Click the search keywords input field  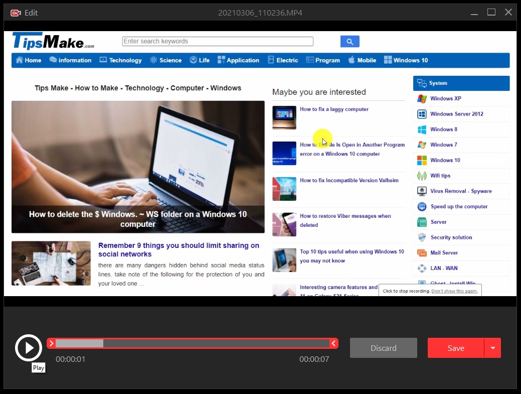click(x=218, y=42)
